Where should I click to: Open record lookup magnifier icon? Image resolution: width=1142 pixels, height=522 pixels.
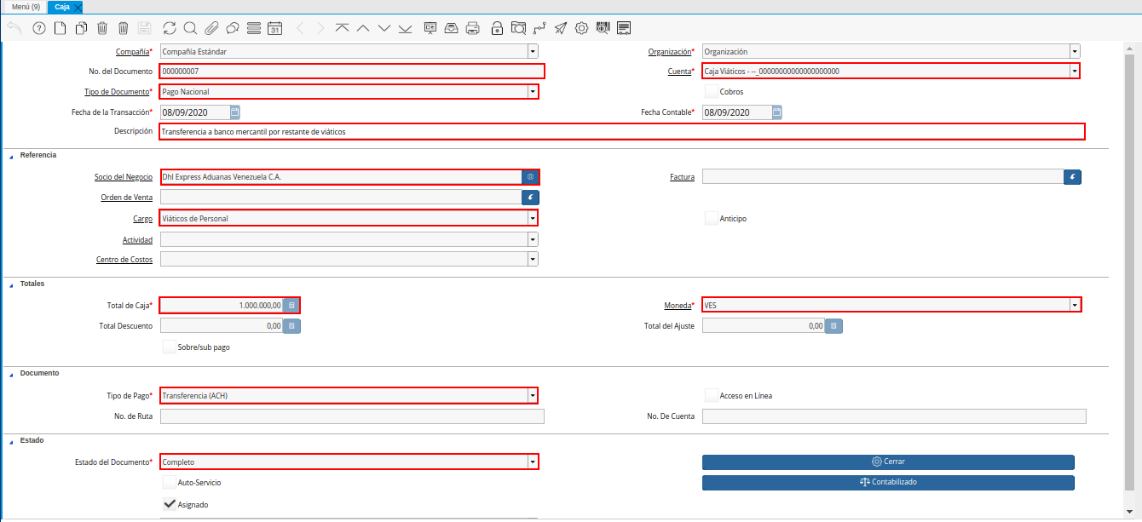point(190,28)
